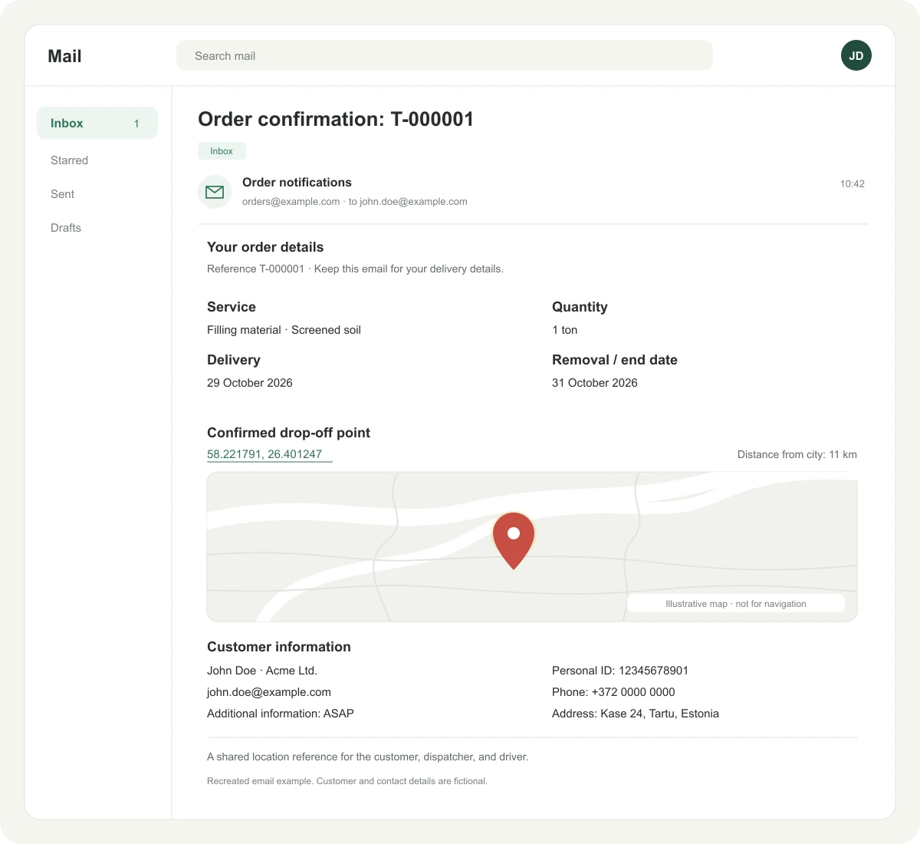
Task: Click quantity value '1 ton'
Action: (x=564, y=330)
